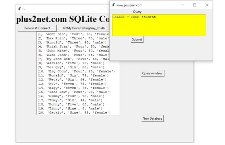The width and height of the screenshot is (225, 145).
Task: Click the feather icon of tk window
Action: 19,9
